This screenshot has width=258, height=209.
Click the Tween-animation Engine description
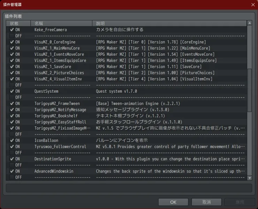138,103
